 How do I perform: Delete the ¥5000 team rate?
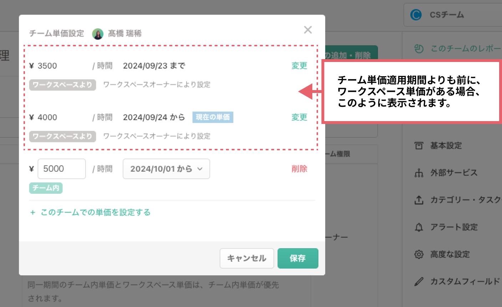299,169
